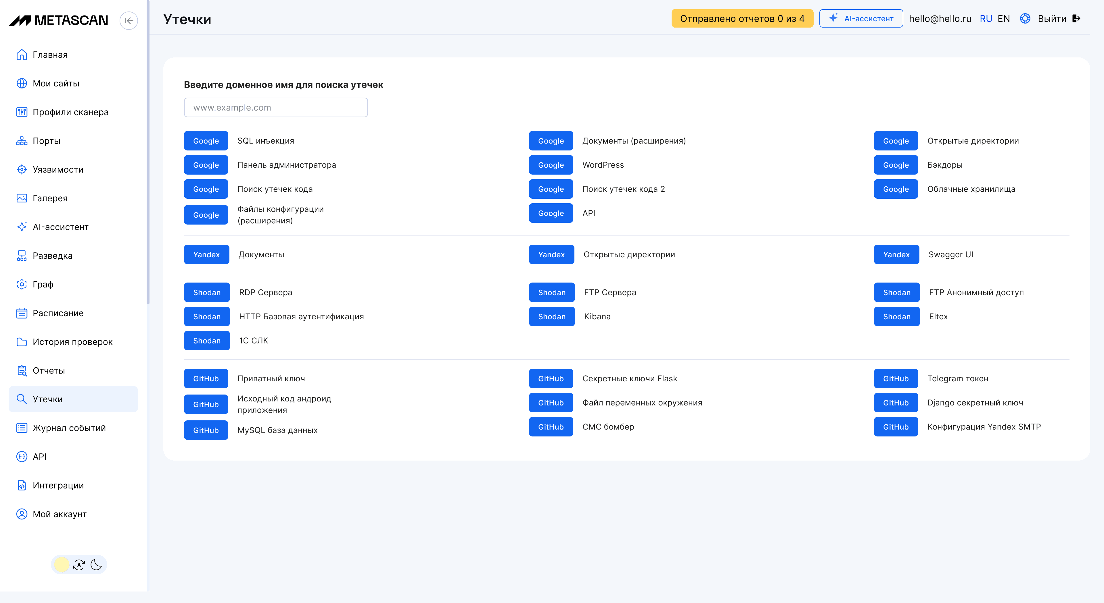Click the Мои сайты globe icon
The height and width of the screenshot is (603, 1104).
22,84
